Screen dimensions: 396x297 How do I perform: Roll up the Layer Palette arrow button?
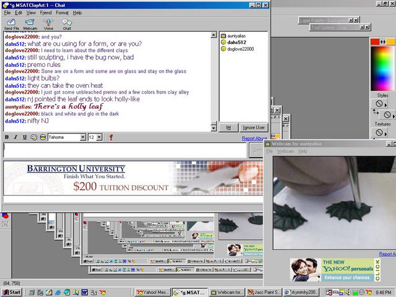pyautogui.click(x=351, y=20)
